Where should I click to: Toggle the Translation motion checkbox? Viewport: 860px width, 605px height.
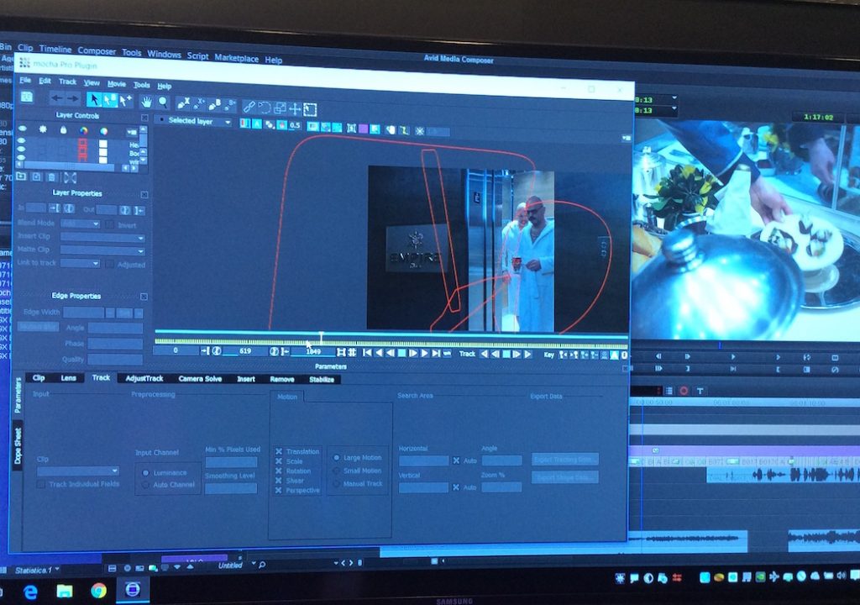(279, 451)
